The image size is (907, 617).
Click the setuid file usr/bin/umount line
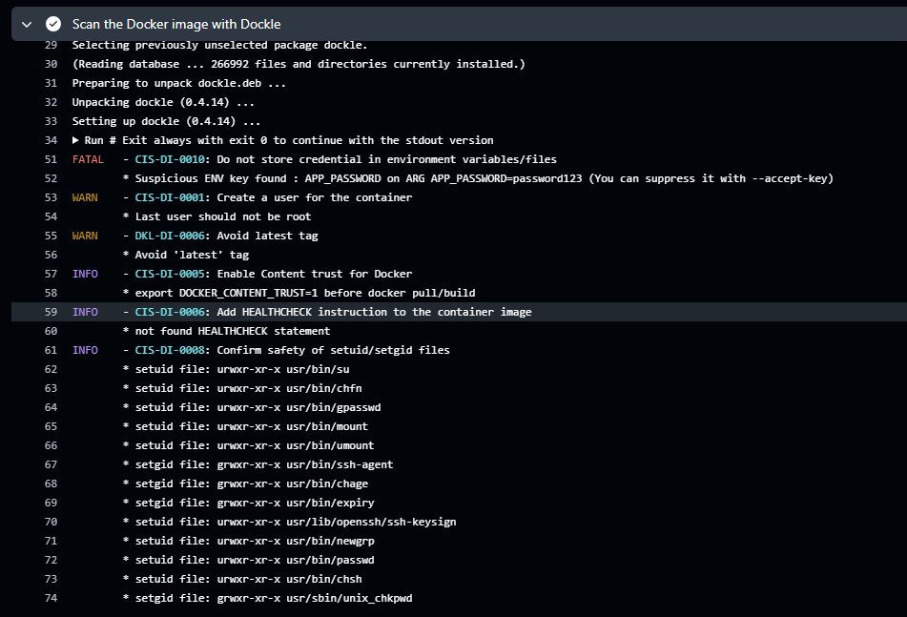[x=249, y=445]
